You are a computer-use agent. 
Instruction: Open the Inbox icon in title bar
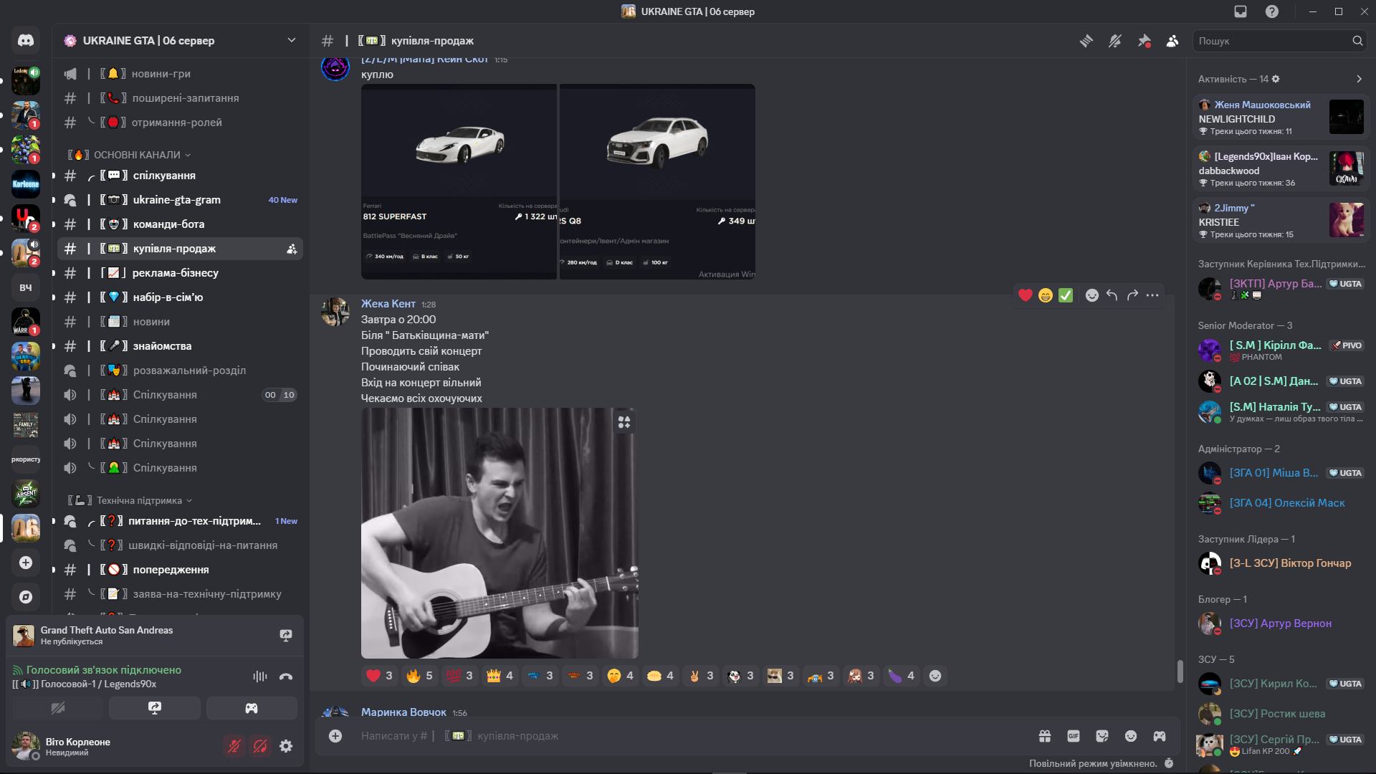1241,11
